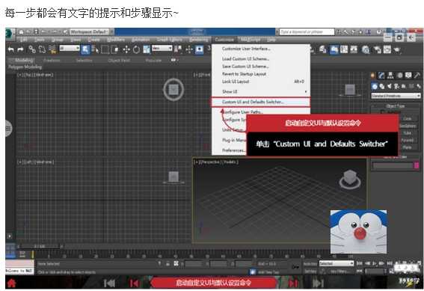The height and width of the screenshot is (291, 424).
Task: Open the MAXScript menu
Action: click(251, 40)
